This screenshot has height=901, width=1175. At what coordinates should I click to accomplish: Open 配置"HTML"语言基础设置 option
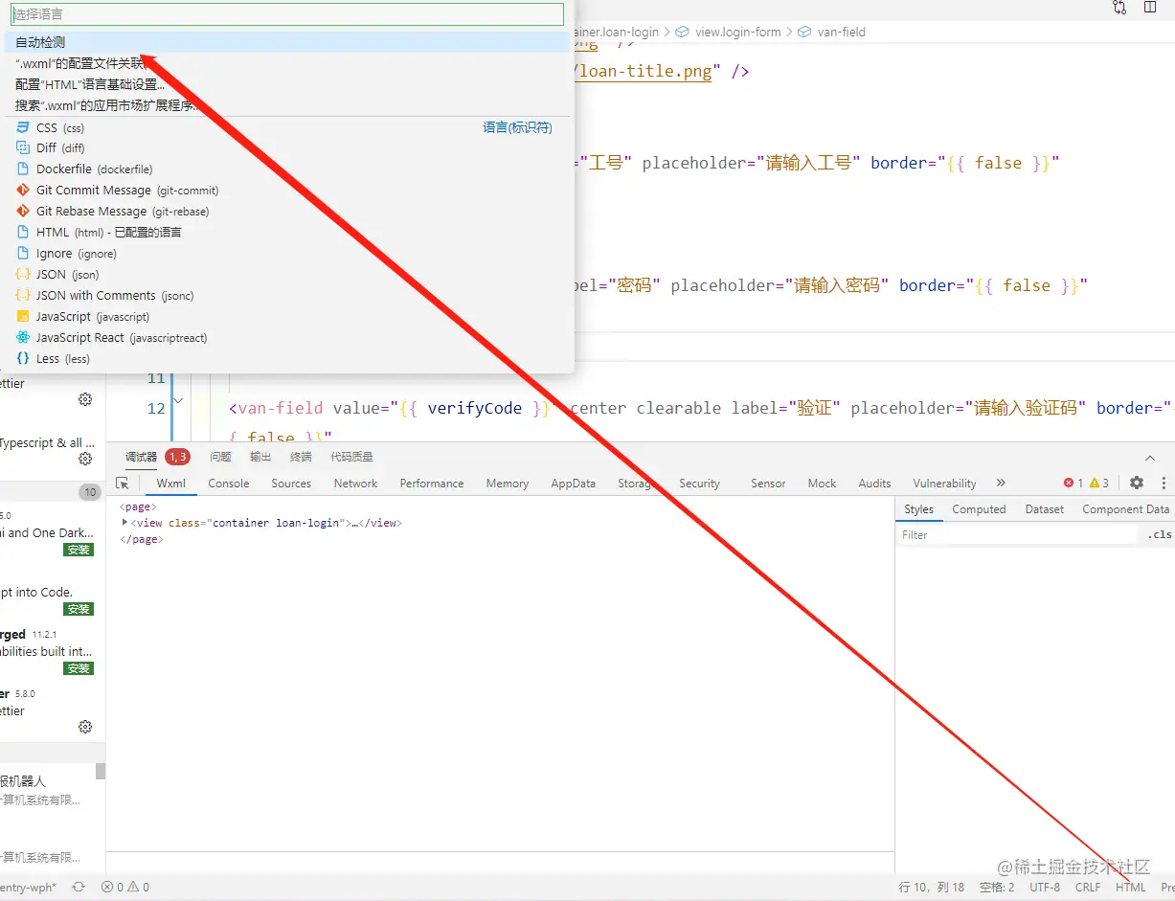[287, 84]
